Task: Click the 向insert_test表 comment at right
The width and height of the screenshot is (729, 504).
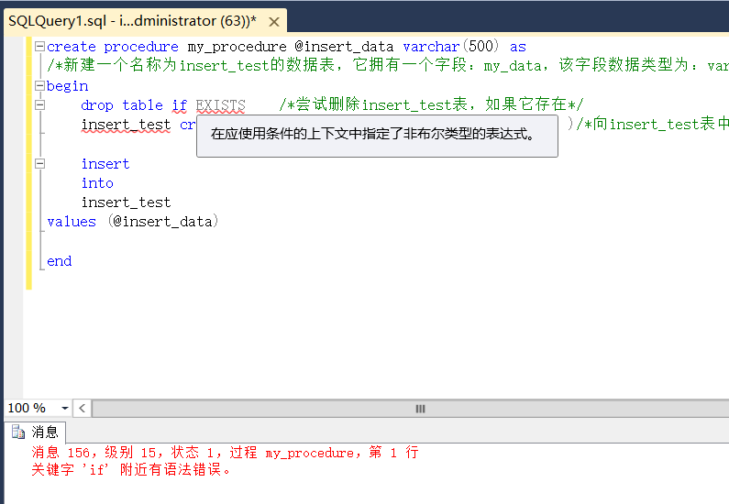Action: tap(652, 124)
